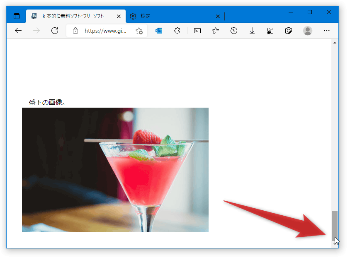Open Settings and more menu
Screen dimensions: 350x260
326,31
